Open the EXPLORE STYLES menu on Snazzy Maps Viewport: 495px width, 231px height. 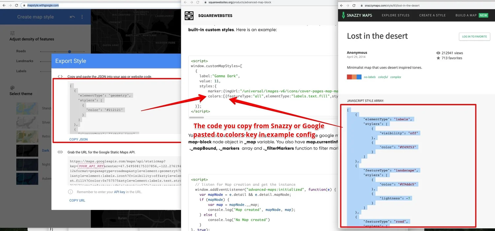pyautogui.click(x=395, y=15)
